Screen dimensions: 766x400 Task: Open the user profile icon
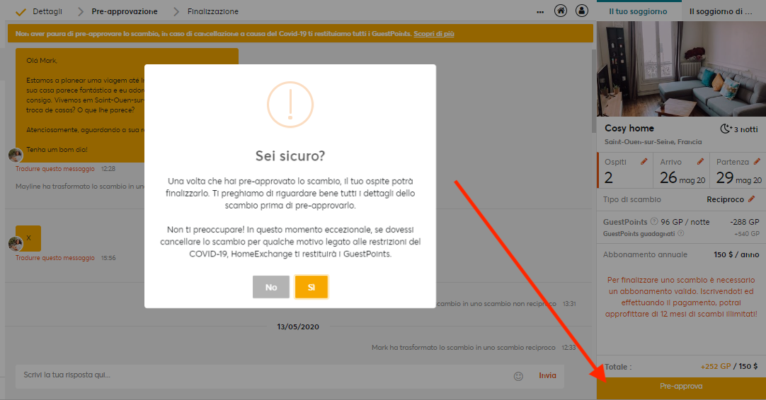click(581, 11)
